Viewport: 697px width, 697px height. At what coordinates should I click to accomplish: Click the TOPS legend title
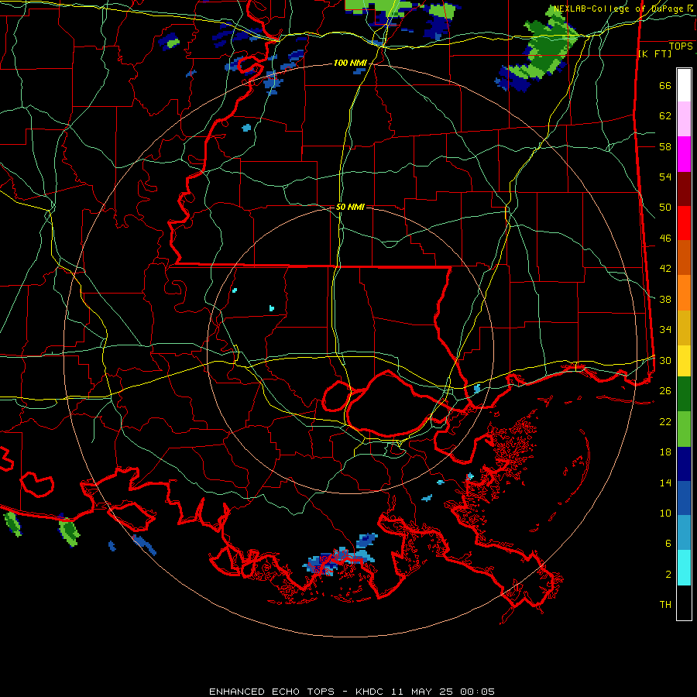pos(681,46)
